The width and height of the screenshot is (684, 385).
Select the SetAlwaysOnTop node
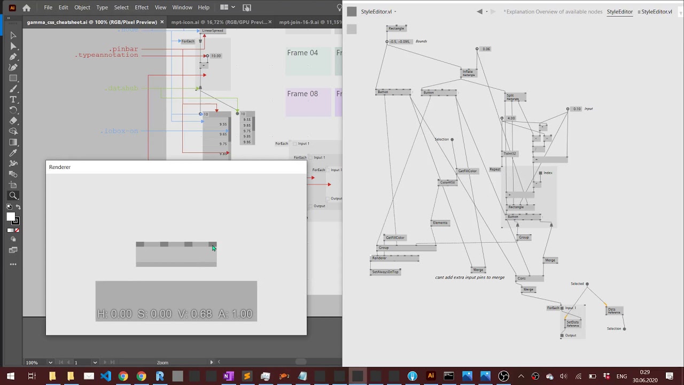click(x=385, y=272)
